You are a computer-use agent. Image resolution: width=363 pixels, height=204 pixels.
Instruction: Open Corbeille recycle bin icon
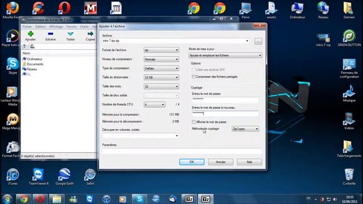click(349, 176)
